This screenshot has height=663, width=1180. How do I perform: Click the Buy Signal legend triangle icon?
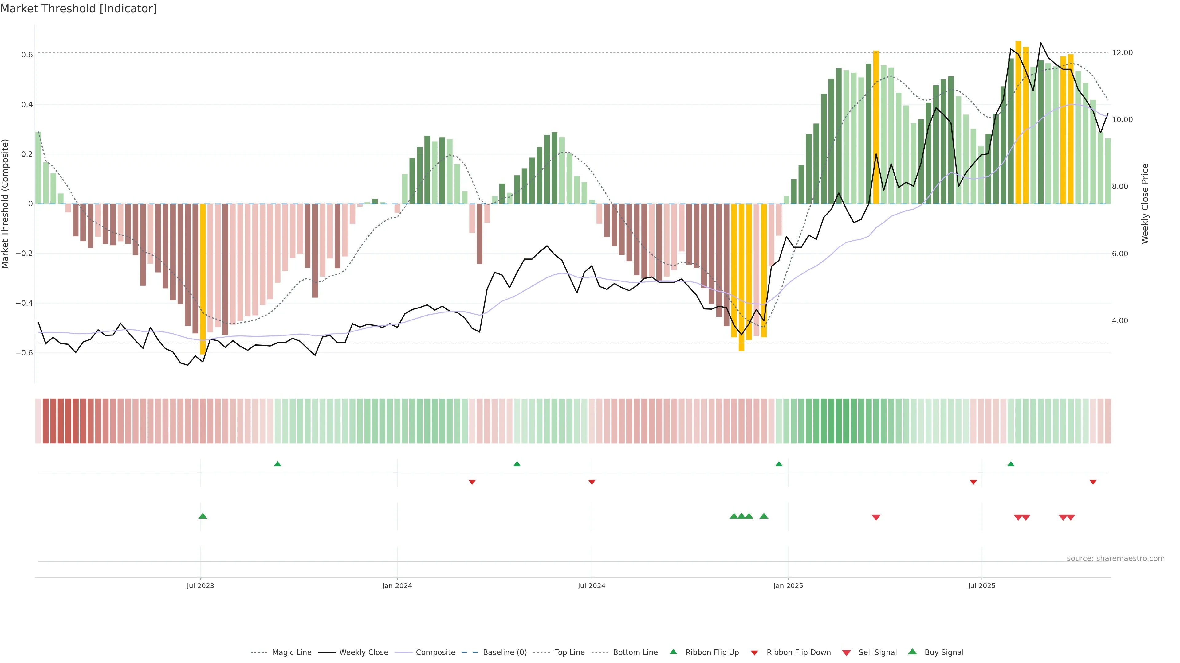[x=912, y=652]
